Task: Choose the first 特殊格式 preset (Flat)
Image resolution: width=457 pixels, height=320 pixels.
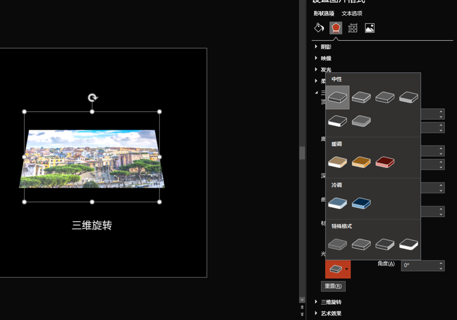Action: click(338, 244)
